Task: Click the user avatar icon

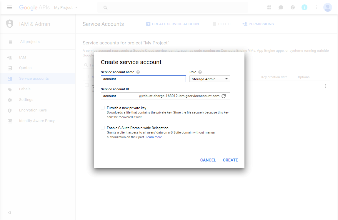Action: (327, 7)
